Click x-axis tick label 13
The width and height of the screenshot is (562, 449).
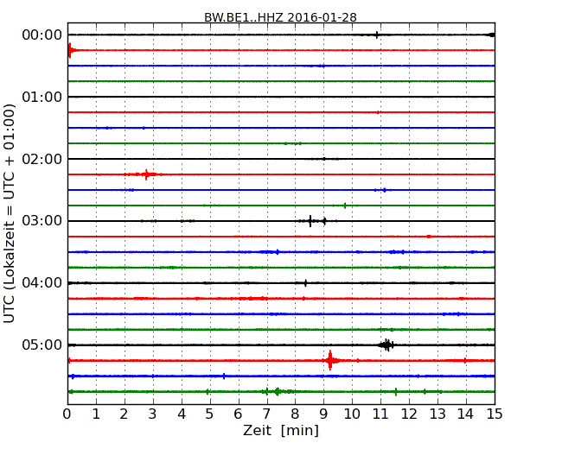tap(437, 414)
